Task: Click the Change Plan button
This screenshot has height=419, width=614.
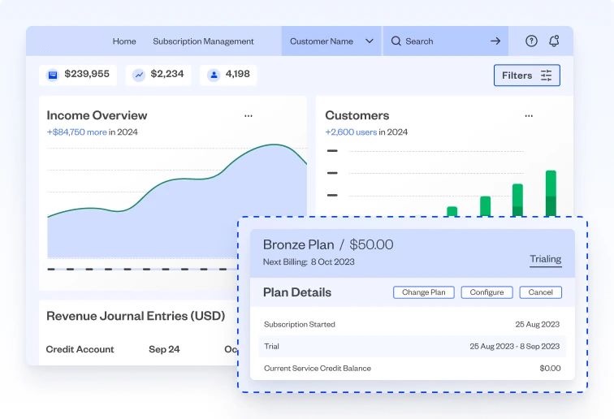Action: (424, 292)
